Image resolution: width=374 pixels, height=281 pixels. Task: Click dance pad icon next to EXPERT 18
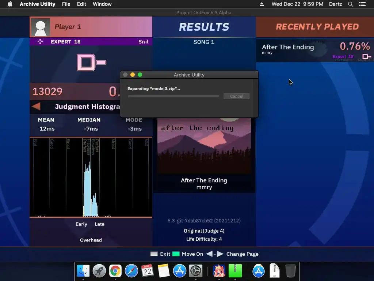coord(40,42)
